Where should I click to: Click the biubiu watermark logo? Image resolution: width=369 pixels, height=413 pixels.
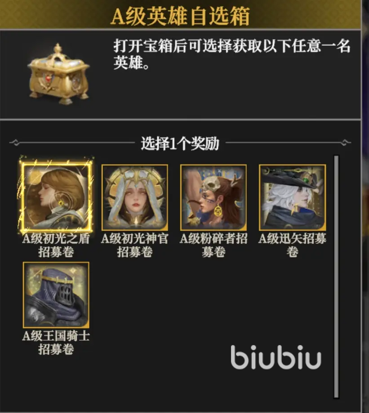tap(276, 357)
